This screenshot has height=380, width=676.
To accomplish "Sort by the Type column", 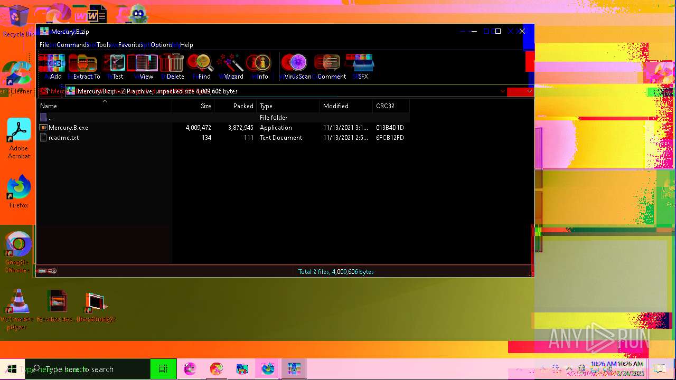I will click(288, 106).
